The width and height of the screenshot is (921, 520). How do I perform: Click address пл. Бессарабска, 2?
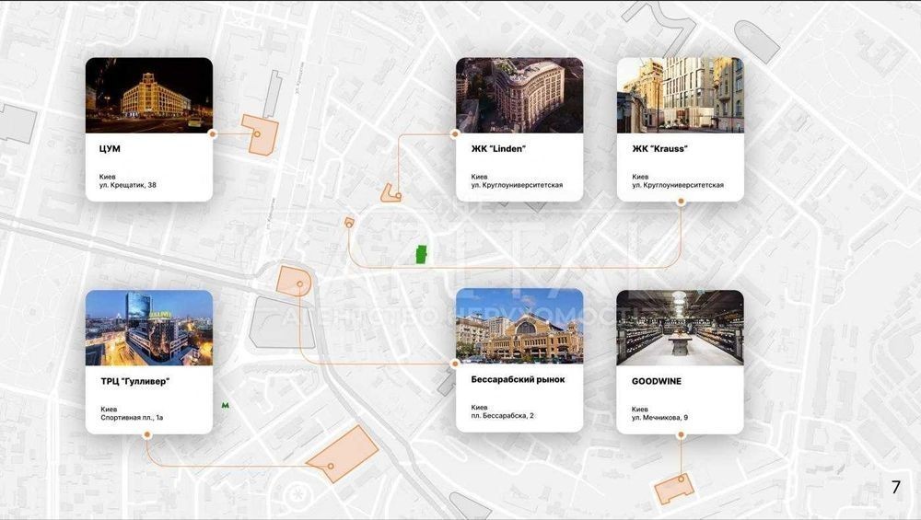coord(502,415)
